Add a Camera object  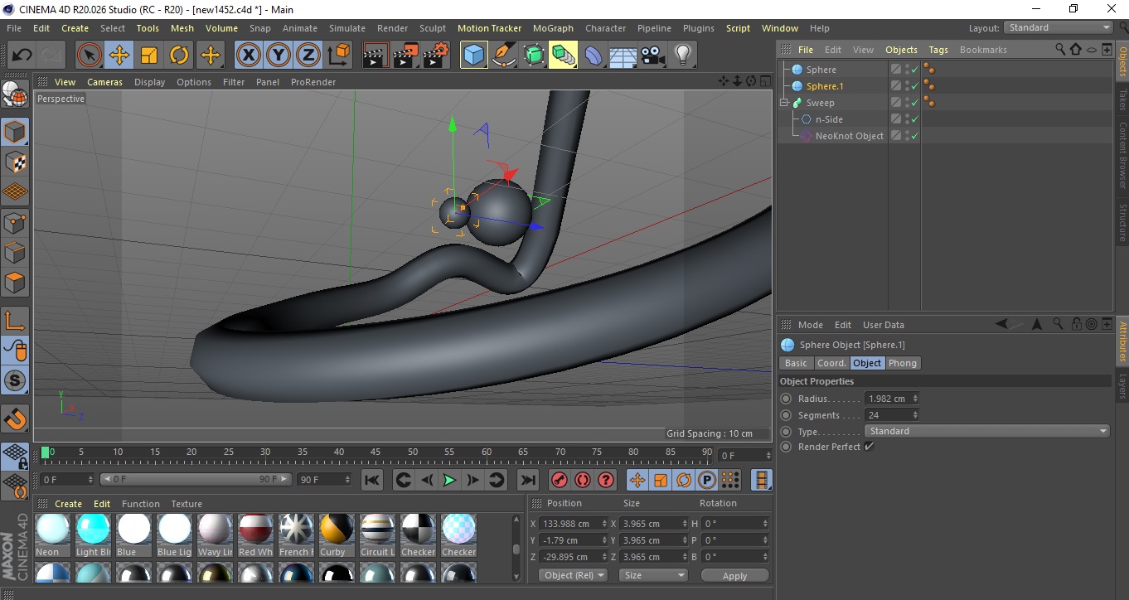pyautogui.click(x=653, y=56)
